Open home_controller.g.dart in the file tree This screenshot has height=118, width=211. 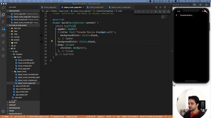point(26,63)
